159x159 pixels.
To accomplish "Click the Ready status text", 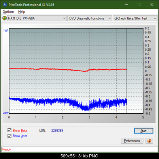I will point(6,149).
